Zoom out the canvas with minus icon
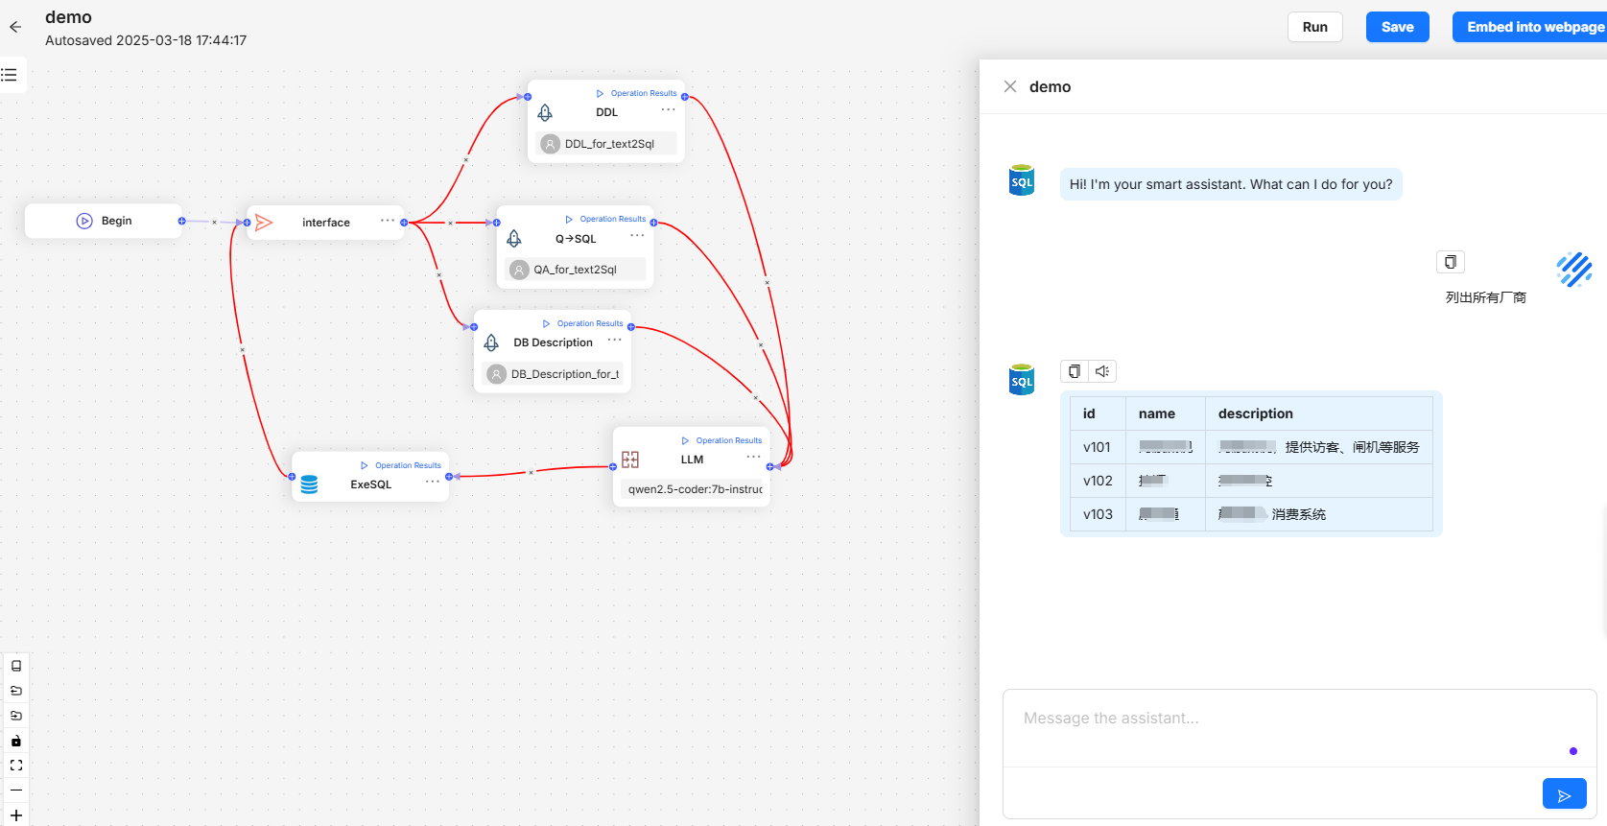Image resolution: width=1607 pixels, height=826 pixels. click(16, 790)
